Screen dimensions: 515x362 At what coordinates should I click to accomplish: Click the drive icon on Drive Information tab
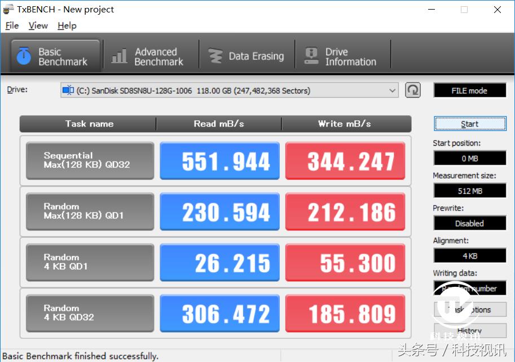tap(312, 54)
